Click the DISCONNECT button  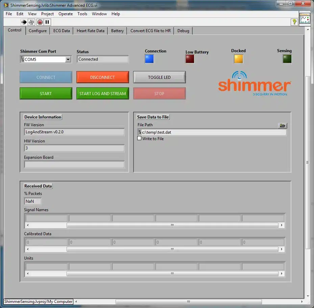102,77
